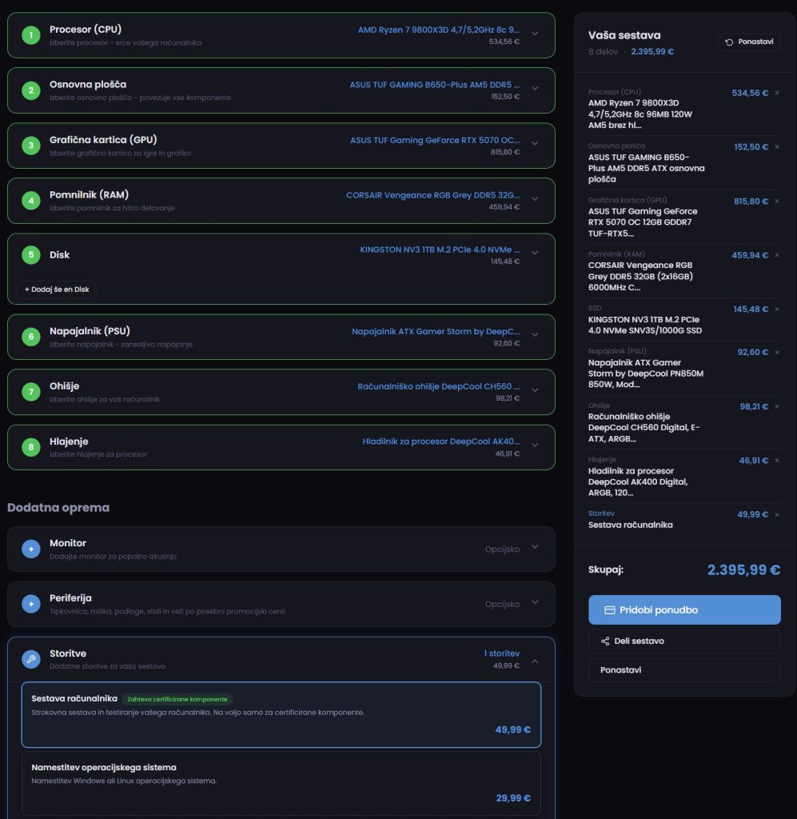Expand the Procesor (CPU) section chevron
The width and height of the screenshot is (797, 819).
[x=535, y=34]
